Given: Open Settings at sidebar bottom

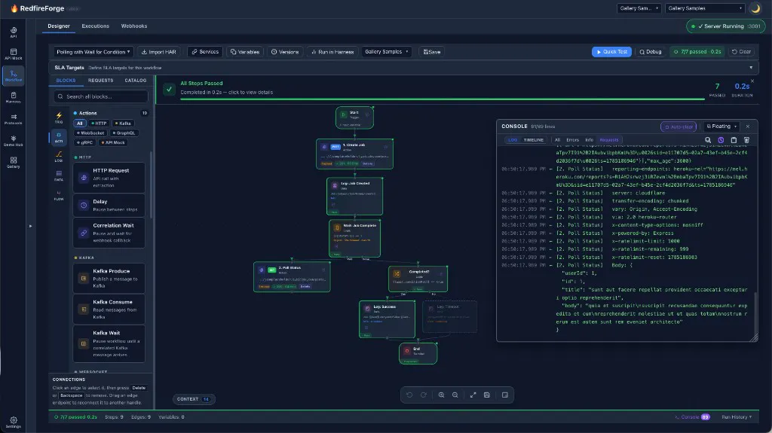Looking at the screenshot, I should (14, 422).
